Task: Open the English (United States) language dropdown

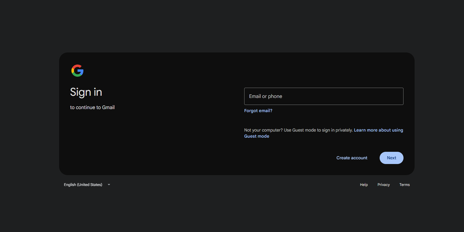Action: 87,185
